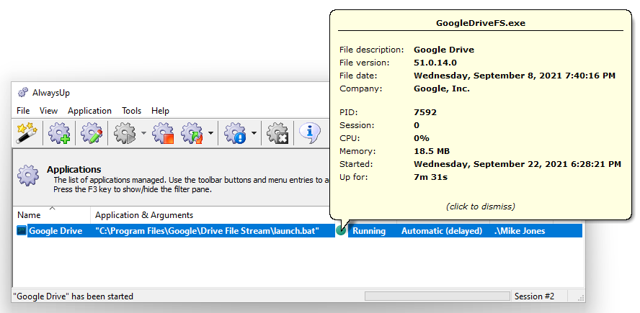Click "Session #2" in the status bar
The height and width of the screenshot is (313, 640).
(x=534, y=296)
